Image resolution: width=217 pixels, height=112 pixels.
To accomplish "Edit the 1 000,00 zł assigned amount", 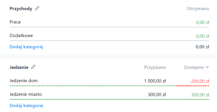I will (x=155, y=81).
